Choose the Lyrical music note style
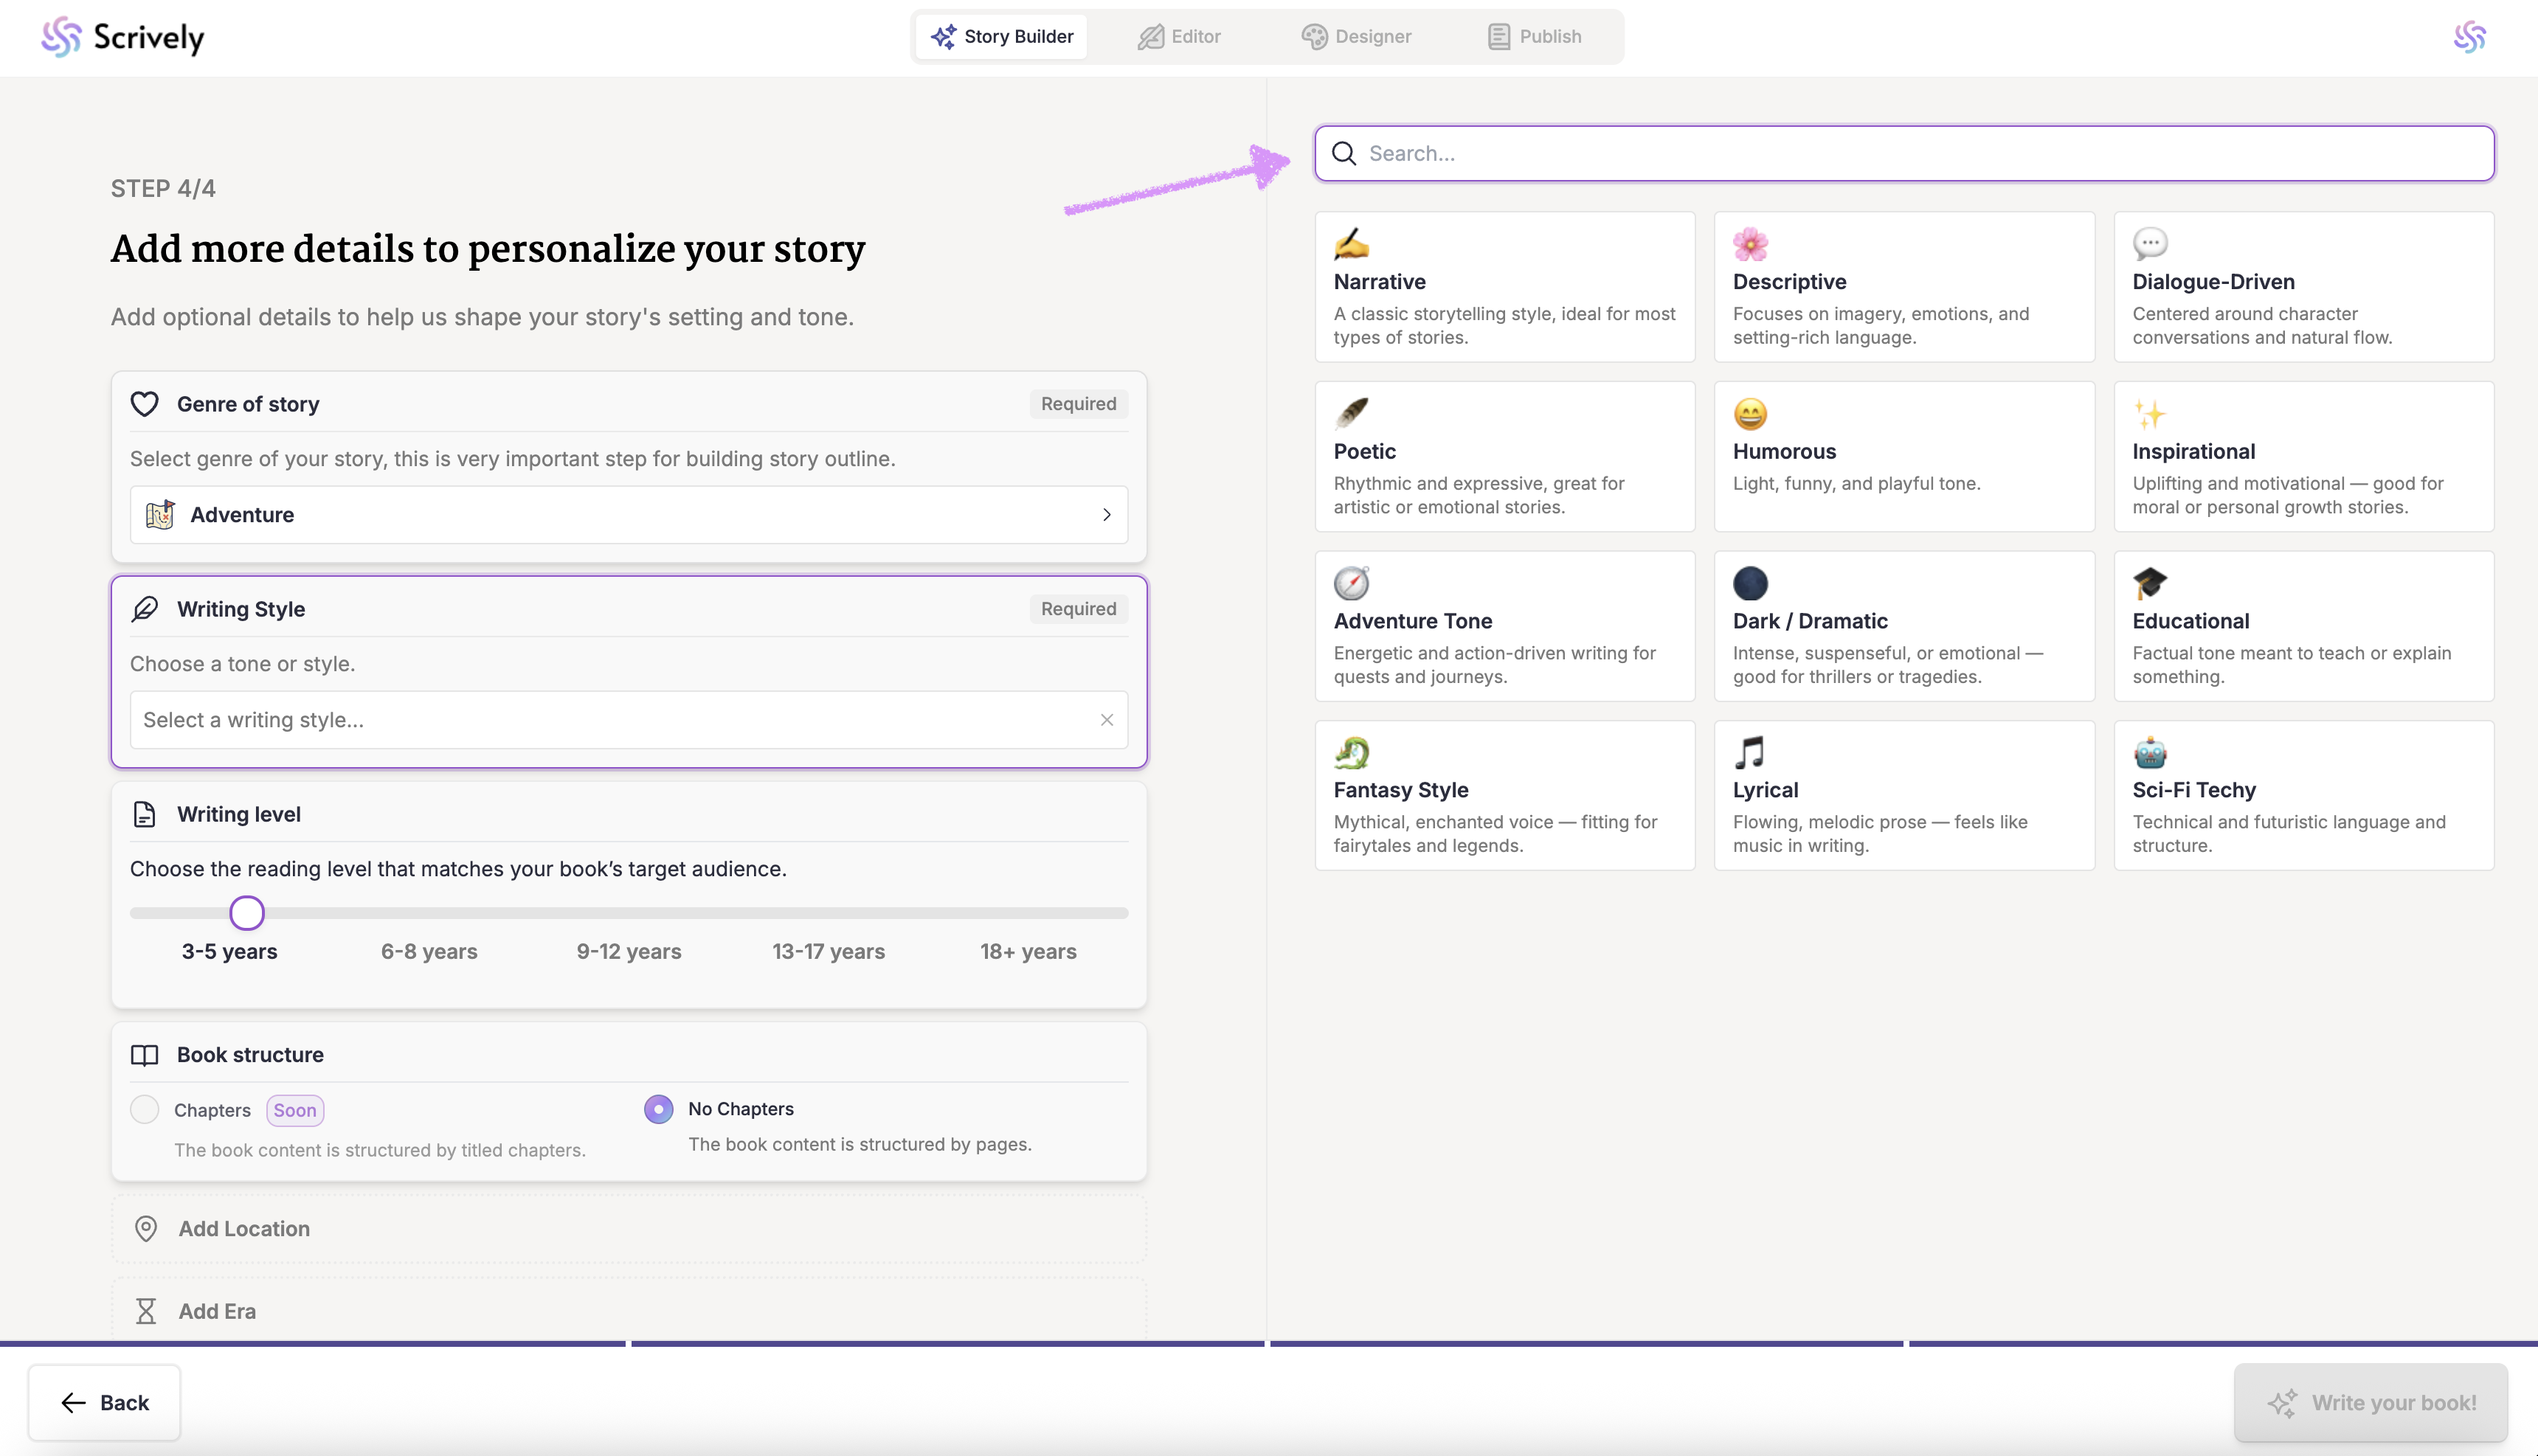The image size is (2538, 1456). click(1903, 796)
